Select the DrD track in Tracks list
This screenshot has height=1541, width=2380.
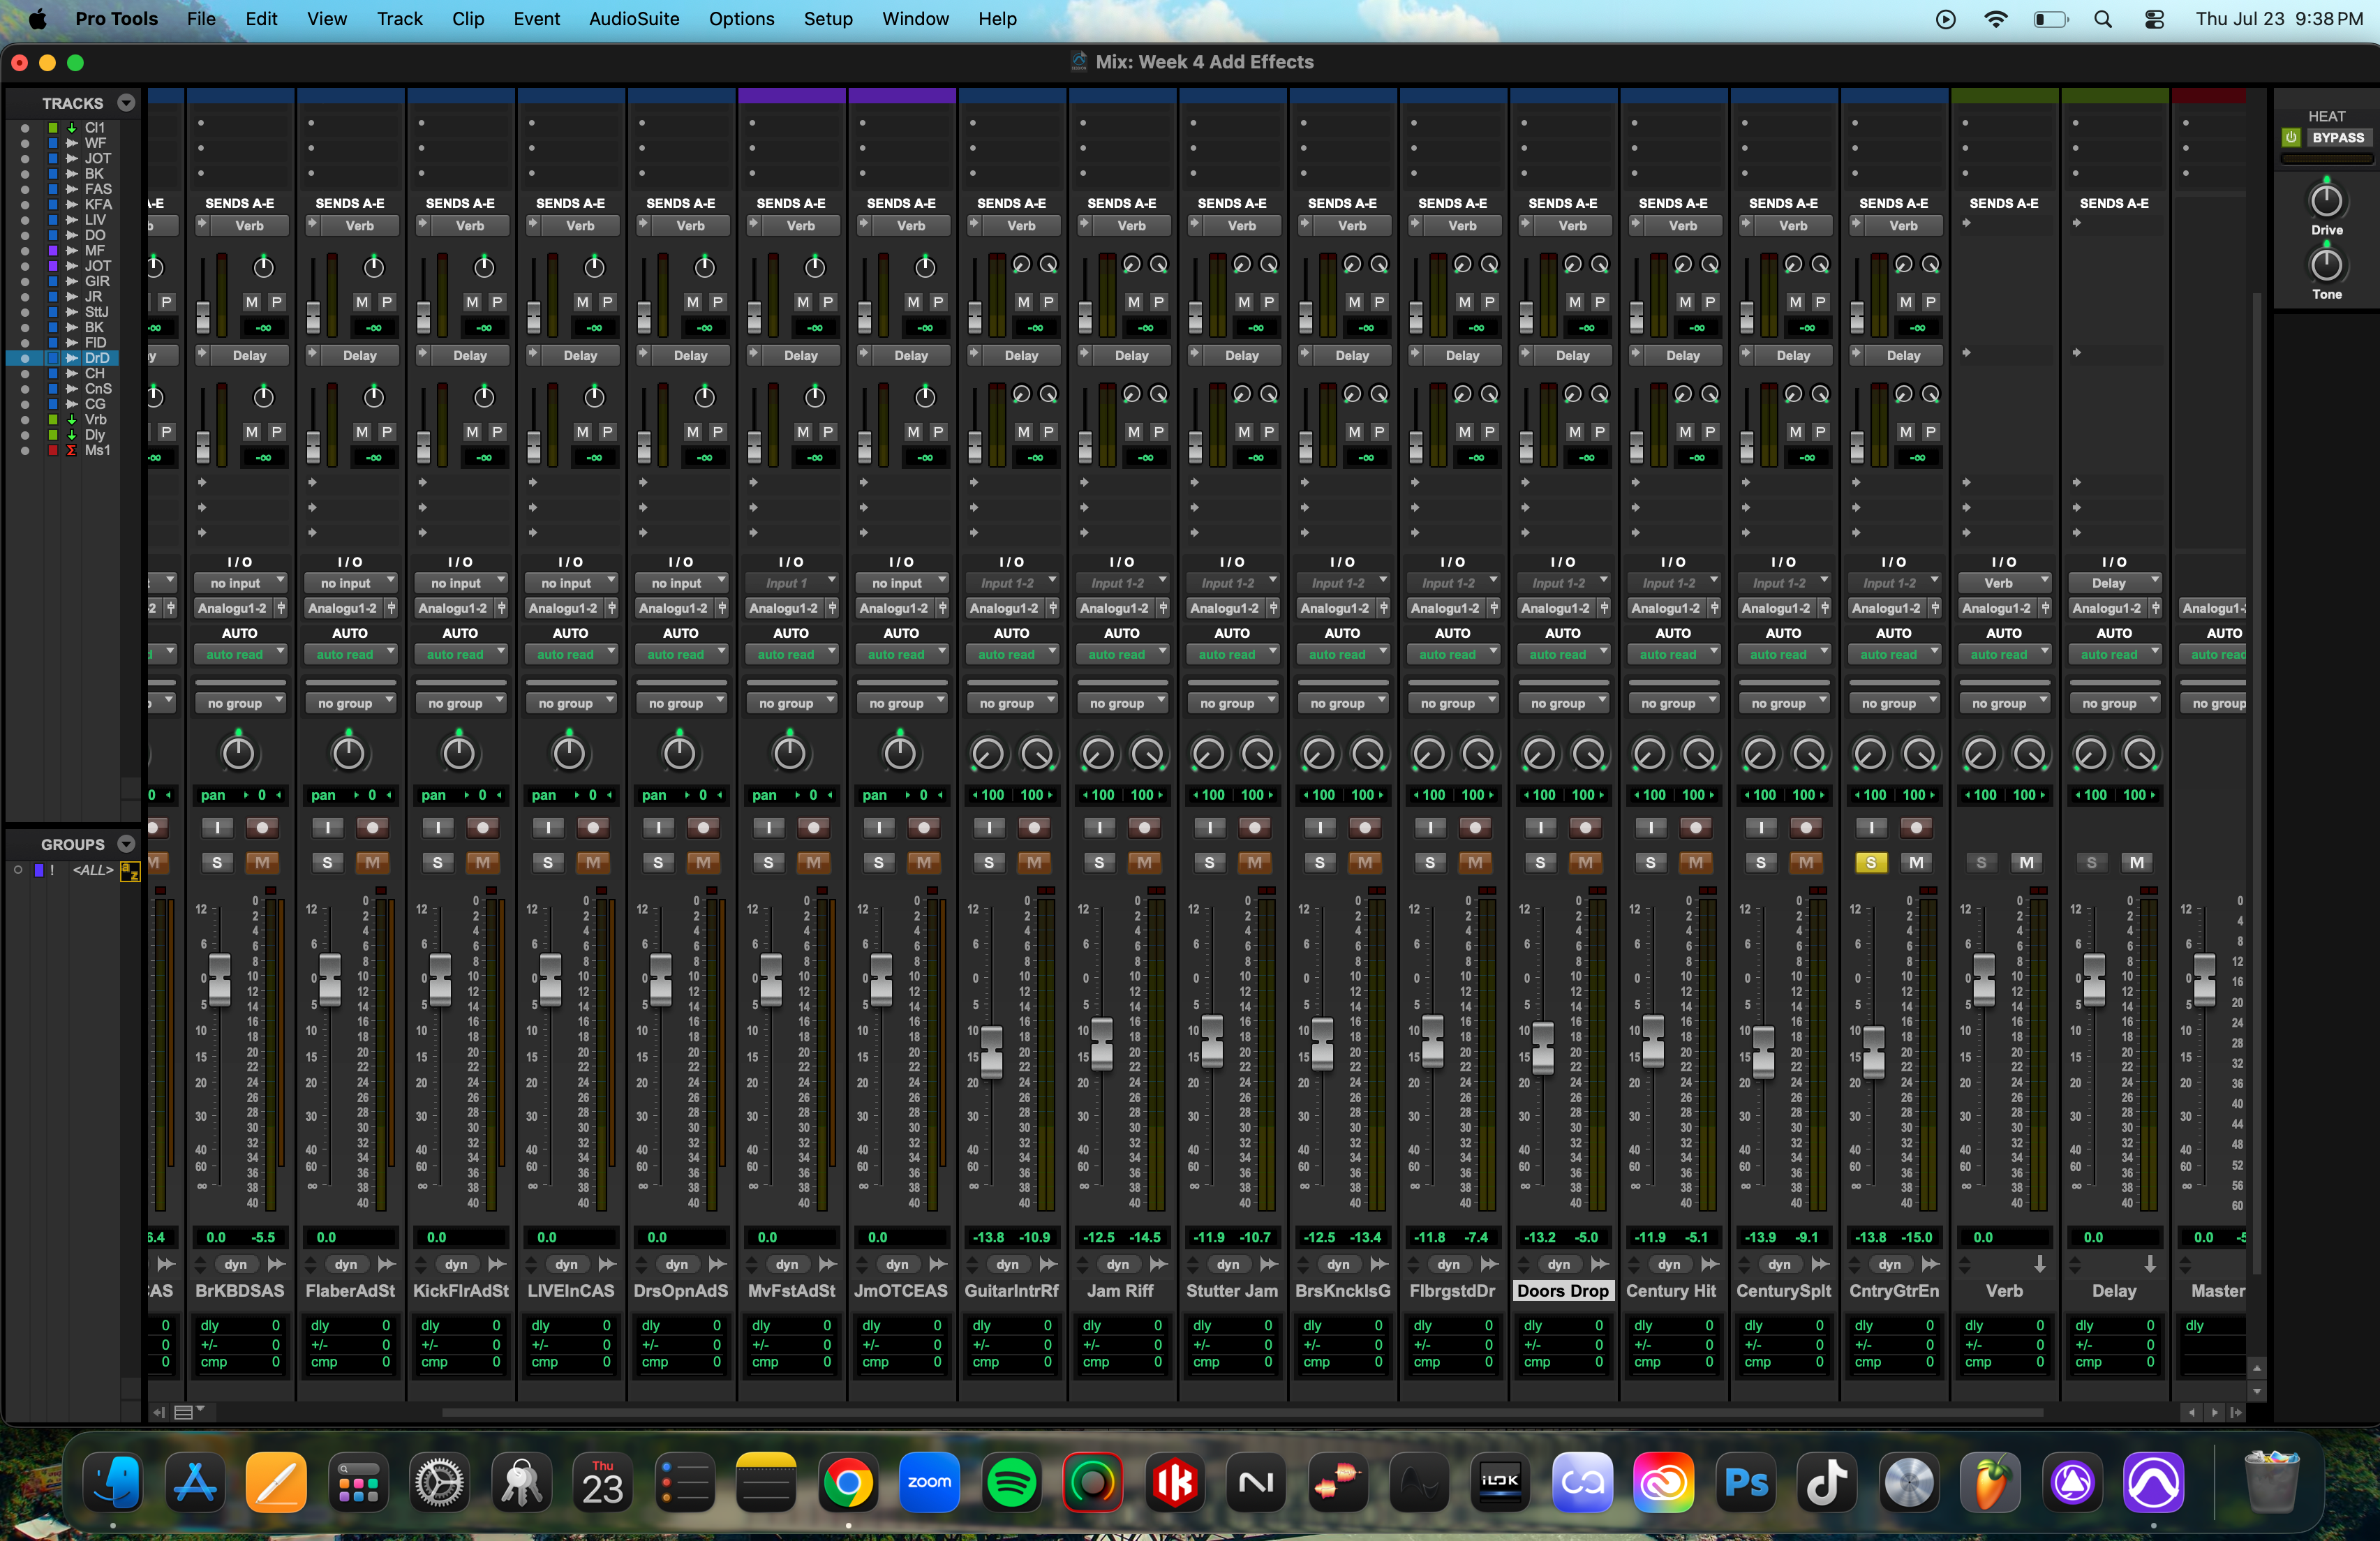(x=97, y=358)
